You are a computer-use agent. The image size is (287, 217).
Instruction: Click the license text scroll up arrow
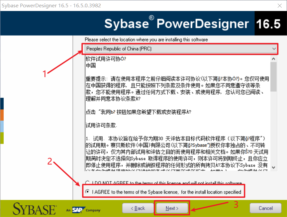click(273, 59)
